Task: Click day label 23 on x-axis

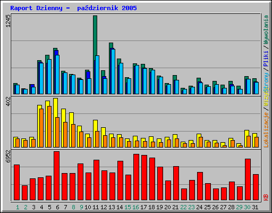Action: 191,207
